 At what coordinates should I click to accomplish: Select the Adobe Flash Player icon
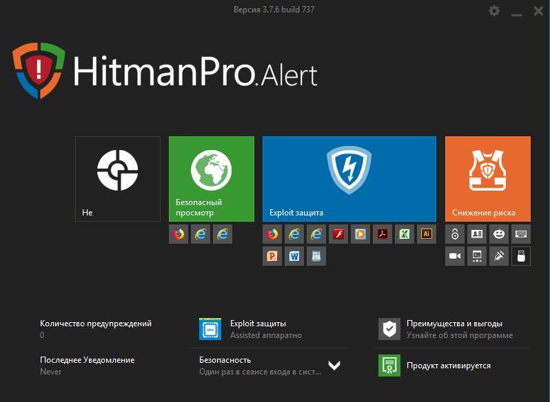pos(338,234)
